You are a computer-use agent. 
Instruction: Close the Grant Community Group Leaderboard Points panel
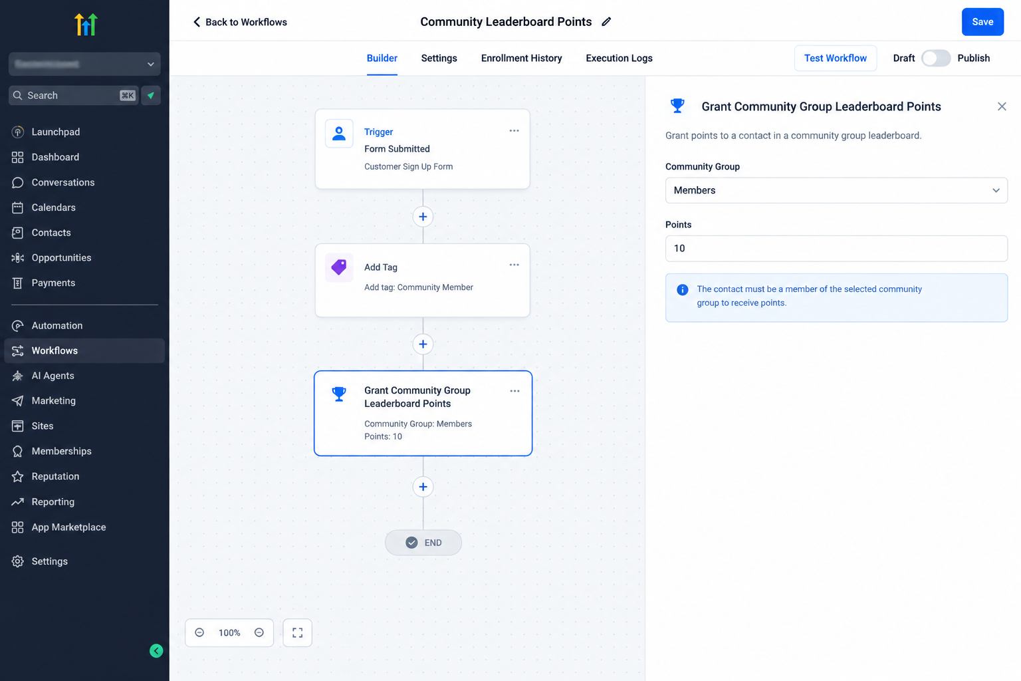[1002, 106]
